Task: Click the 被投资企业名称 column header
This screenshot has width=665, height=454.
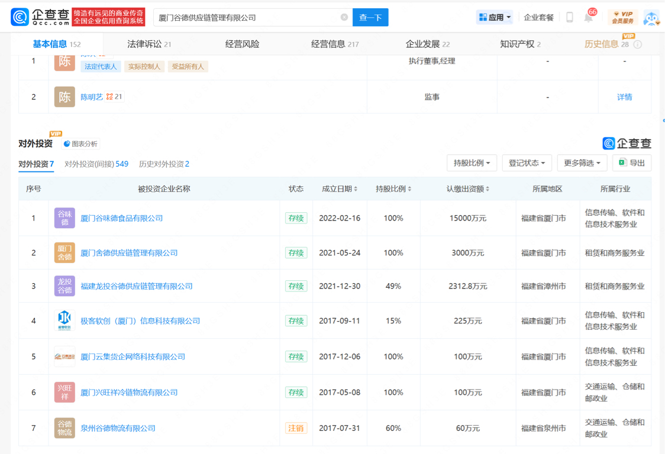Action: coord(164,189)
